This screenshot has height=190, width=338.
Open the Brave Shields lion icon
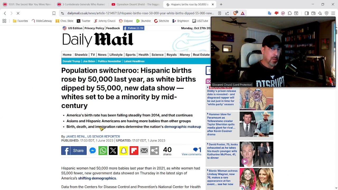(235, 13)
